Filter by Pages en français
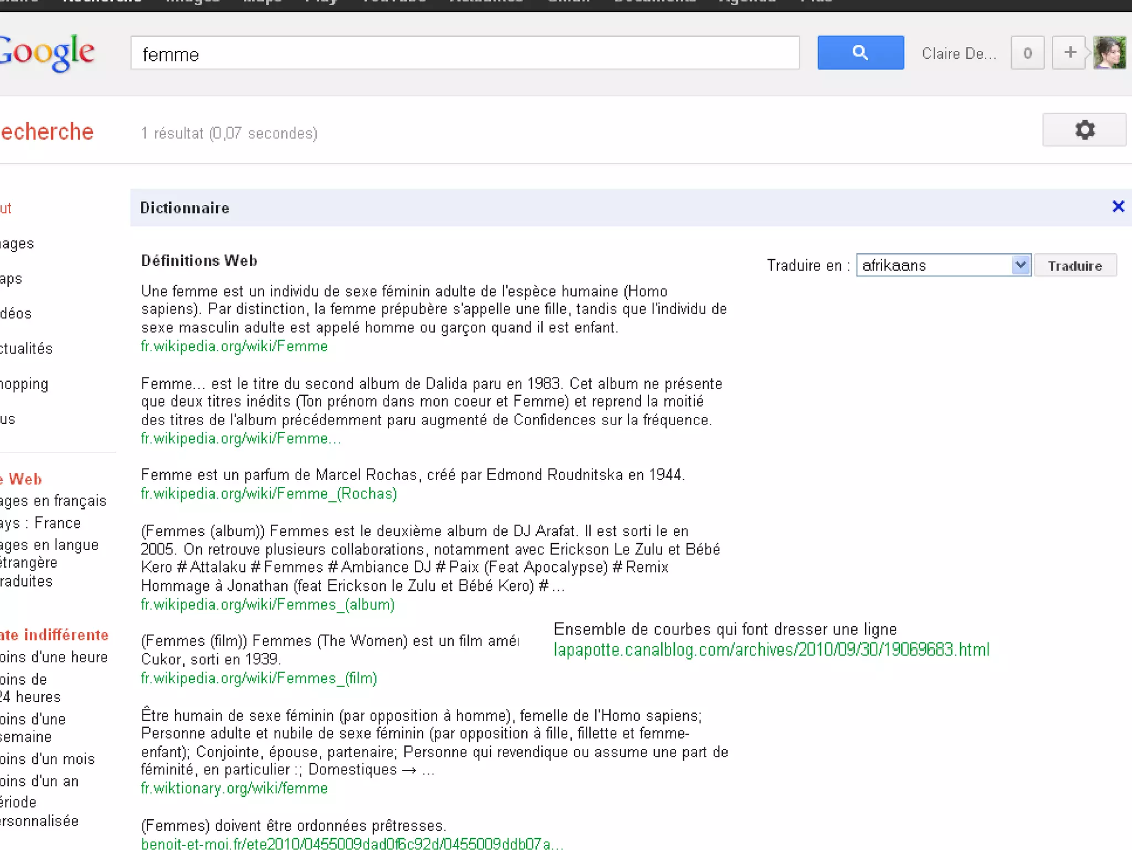The width and height of the screenshot is (1132, 850). click(x=53, y=500)
